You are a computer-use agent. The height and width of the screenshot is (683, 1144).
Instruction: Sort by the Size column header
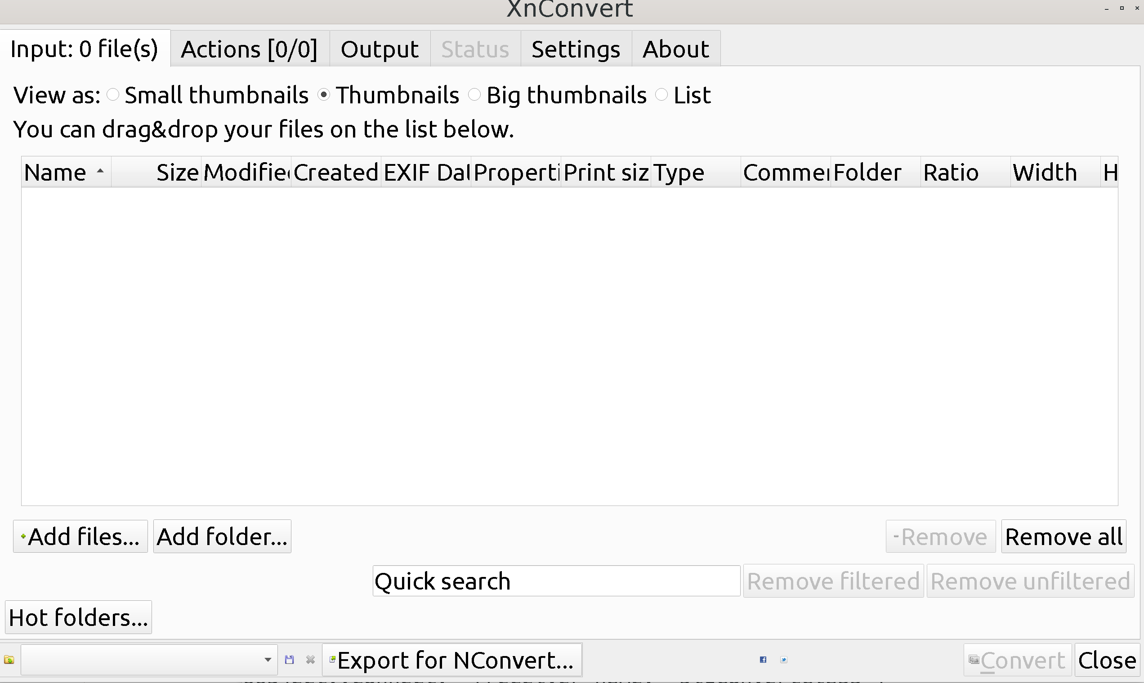click(x=156, y=172)
